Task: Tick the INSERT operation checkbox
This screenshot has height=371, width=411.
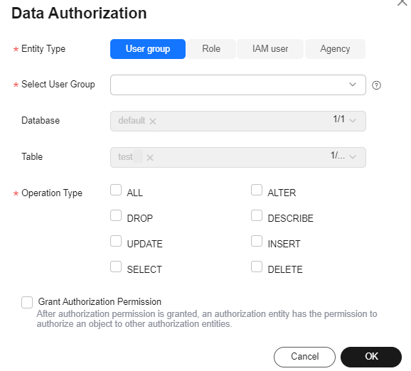Action: click(x=257, y=241)
